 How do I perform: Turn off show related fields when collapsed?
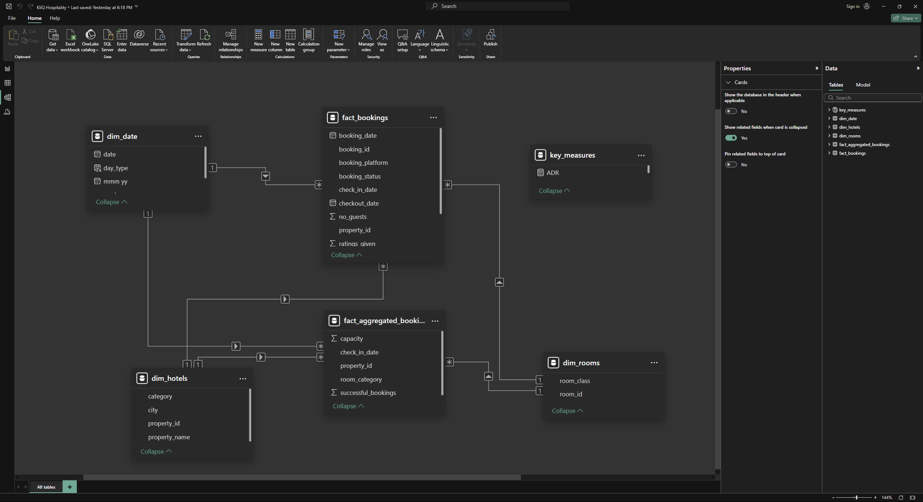click(731, 138)
